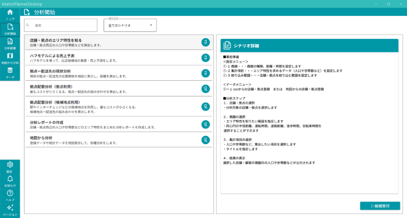
Task: Open 分析開始 in the sidebar
Action: coord(10,29)
